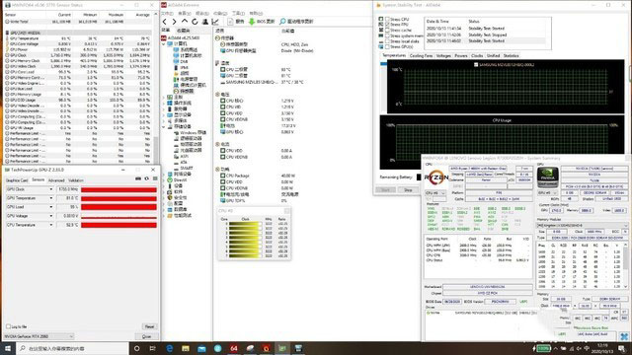
Task: Click the GPU-Z Reset button
Action: point(149,326)
